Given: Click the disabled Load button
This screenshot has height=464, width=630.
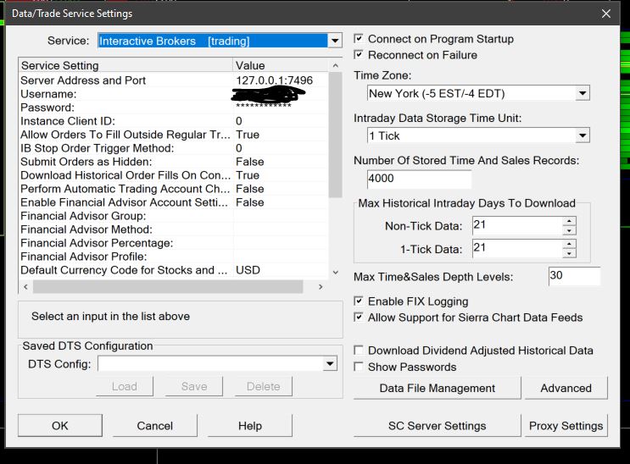Looking at the screenshot, I should coord(125,386).
